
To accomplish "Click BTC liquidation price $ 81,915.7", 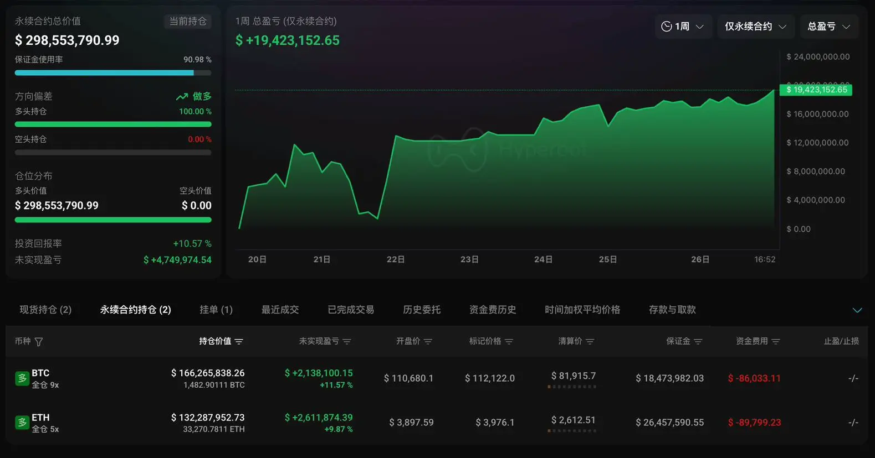I will tap(574, 376).
